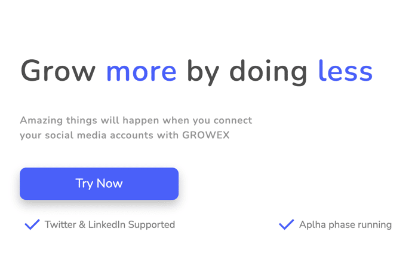
Task: Click the word "Amazing" starting the subtitle
Action: point(42,121)
